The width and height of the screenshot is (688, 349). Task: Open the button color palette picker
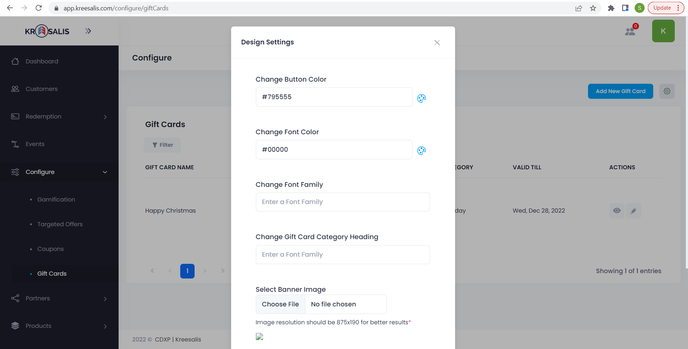(x=421, y=98)
